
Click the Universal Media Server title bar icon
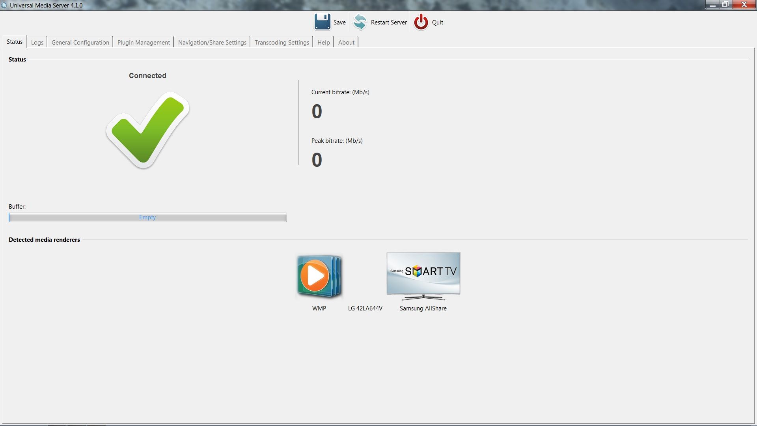(4, 5)
